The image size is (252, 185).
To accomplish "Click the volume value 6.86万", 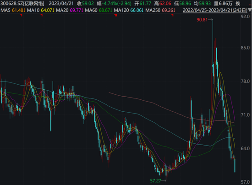I will [x=225, y=3].
